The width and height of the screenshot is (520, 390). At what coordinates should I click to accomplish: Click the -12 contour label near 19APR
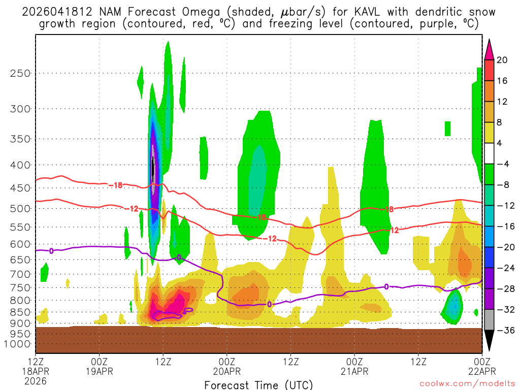click(x=132, y=209)
